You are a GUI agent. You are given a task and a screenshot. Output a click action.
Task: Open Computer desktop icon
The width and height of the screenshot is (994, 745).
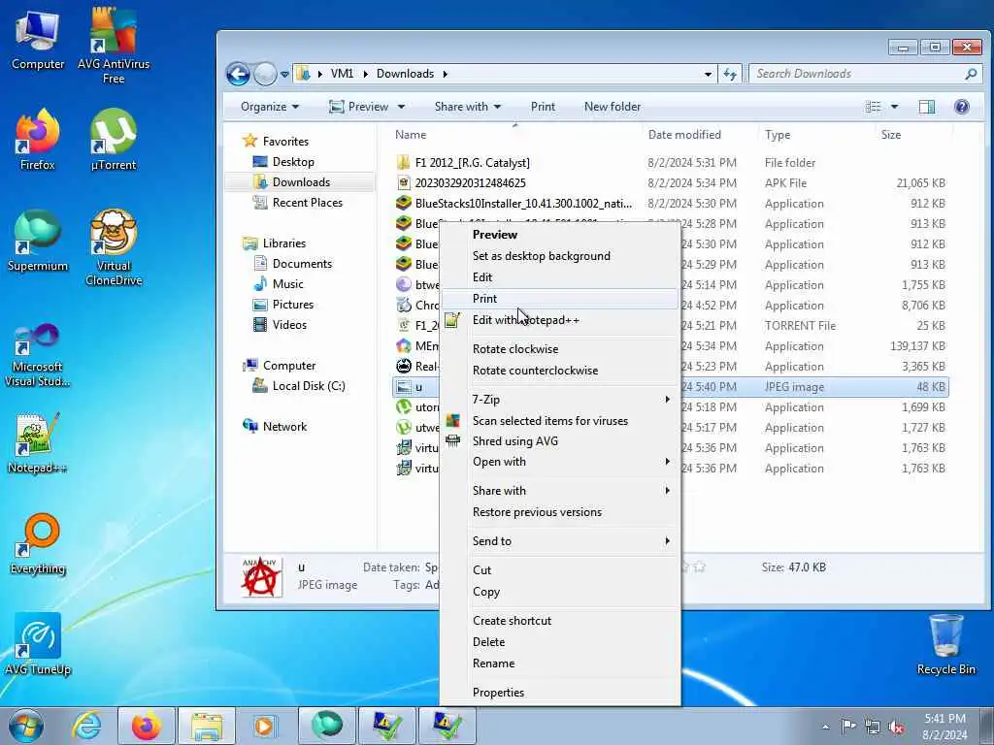coord(38,40)
